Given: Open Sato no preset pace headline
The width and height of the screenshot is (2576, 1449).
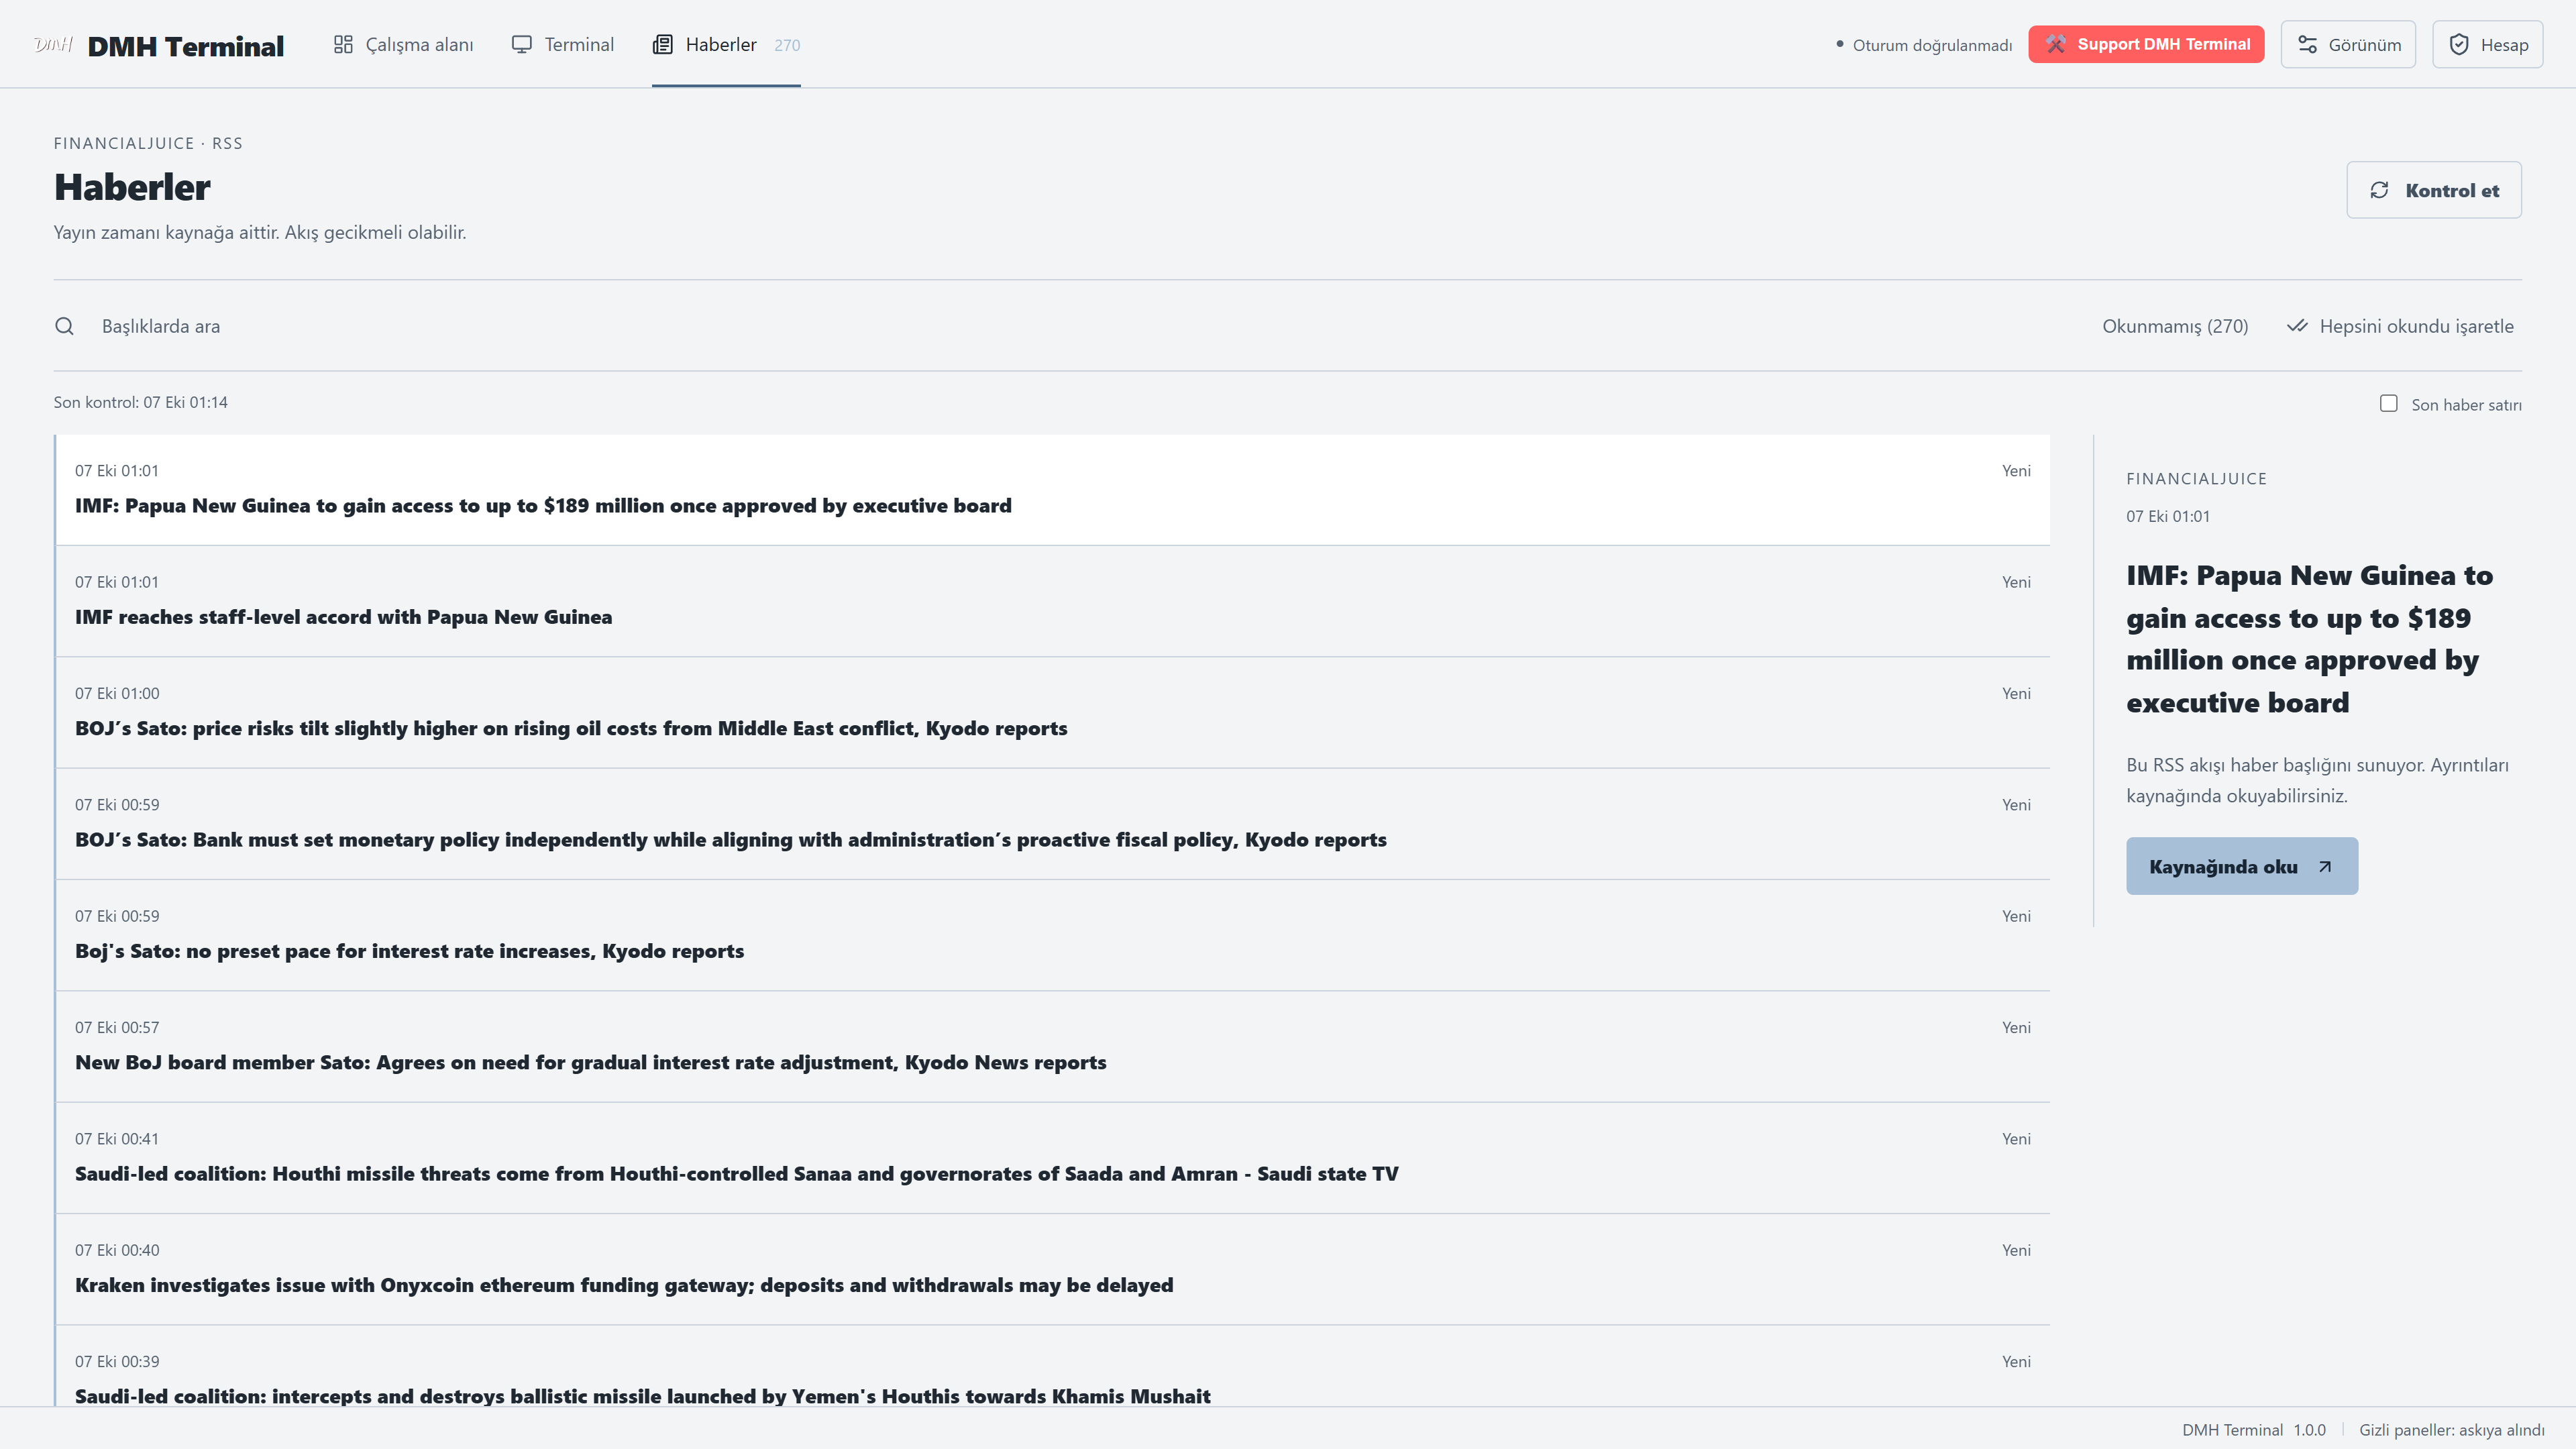Looking at the screenshot, I should pos(1052,935).
